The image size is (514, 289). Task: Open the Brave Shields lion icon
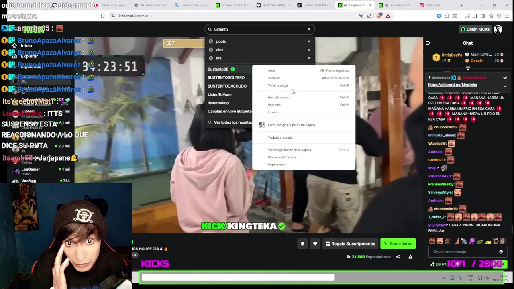coord(379,16)
